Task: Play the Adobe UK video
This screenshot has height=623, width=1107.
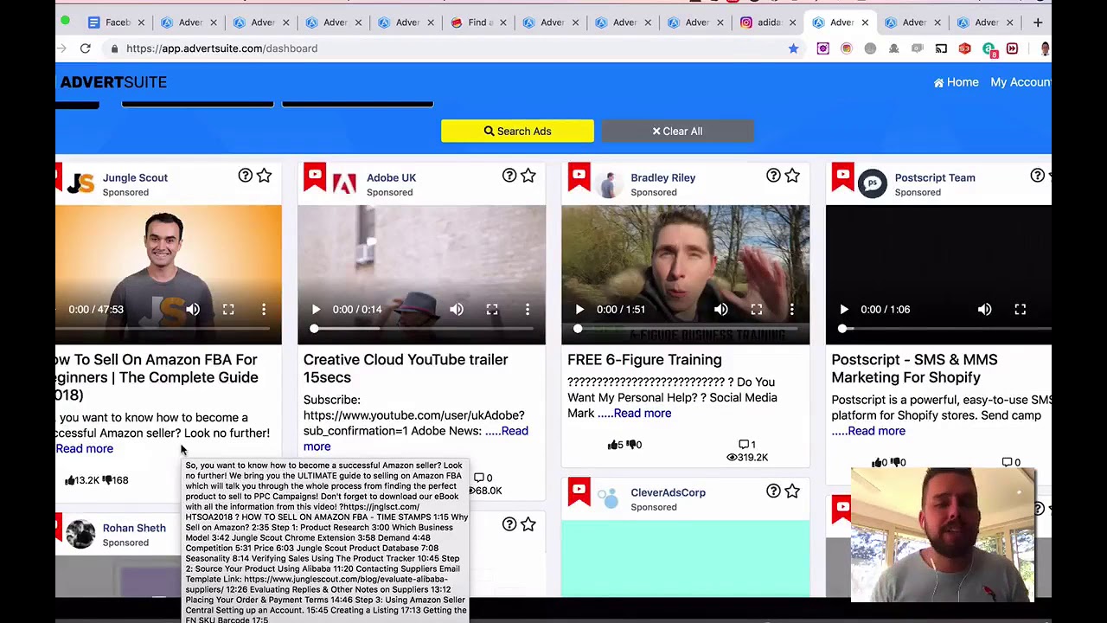Action: click(x=316, y=309)
